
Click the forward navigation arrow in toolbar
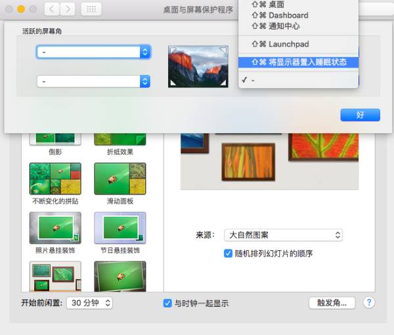(x=68, y=10)
